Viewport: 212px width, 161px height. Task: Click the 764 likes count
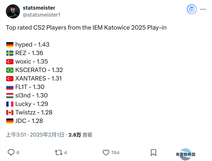115,153
